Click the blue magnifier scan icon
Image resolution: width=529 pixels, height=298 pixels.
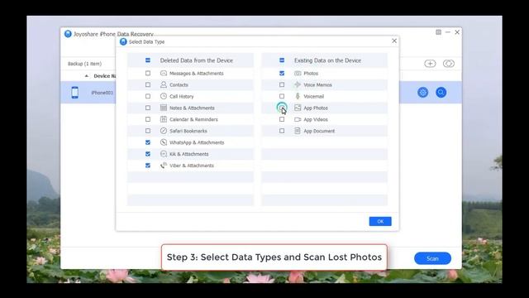point(441,92)
